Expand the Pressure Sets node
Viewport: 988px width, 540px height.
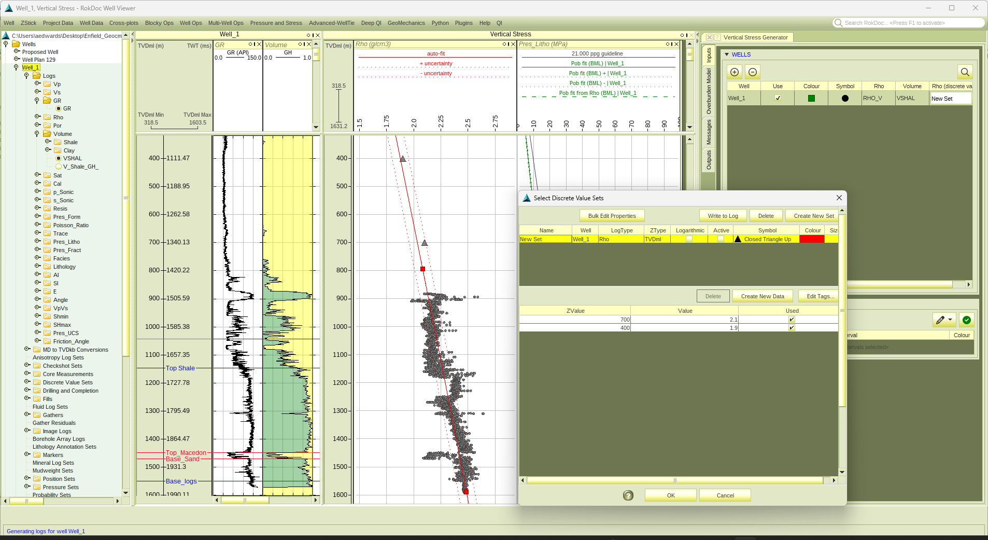(x=27, y=487)
